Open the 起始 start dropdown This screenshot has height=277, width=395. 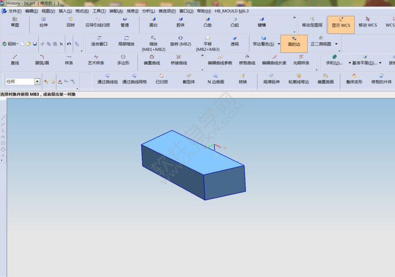tap(10, 44)
